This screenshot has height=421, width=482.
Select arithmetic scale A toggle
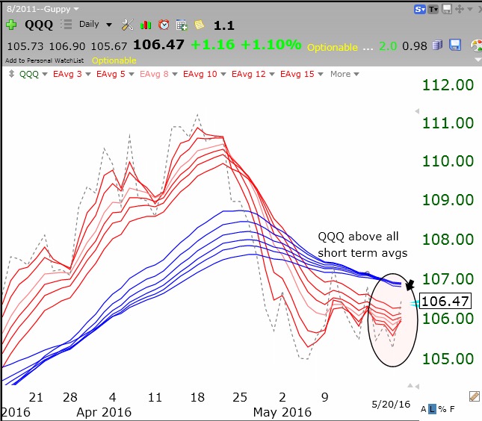[x=424, y=409]
